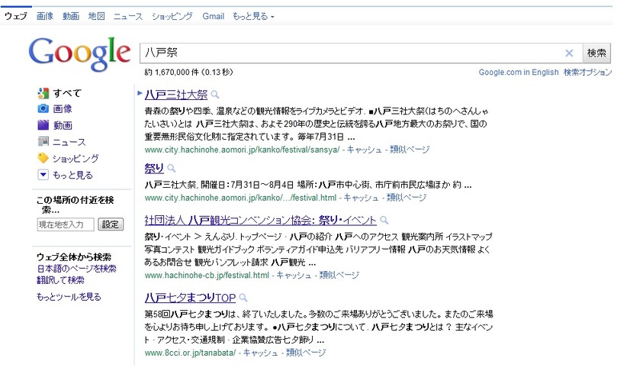The image size is (630, 371).
Task: Open 社団法人 八戸観光コンベンション協会: 祭り・イベント link
Action: [x=260, y=221]
